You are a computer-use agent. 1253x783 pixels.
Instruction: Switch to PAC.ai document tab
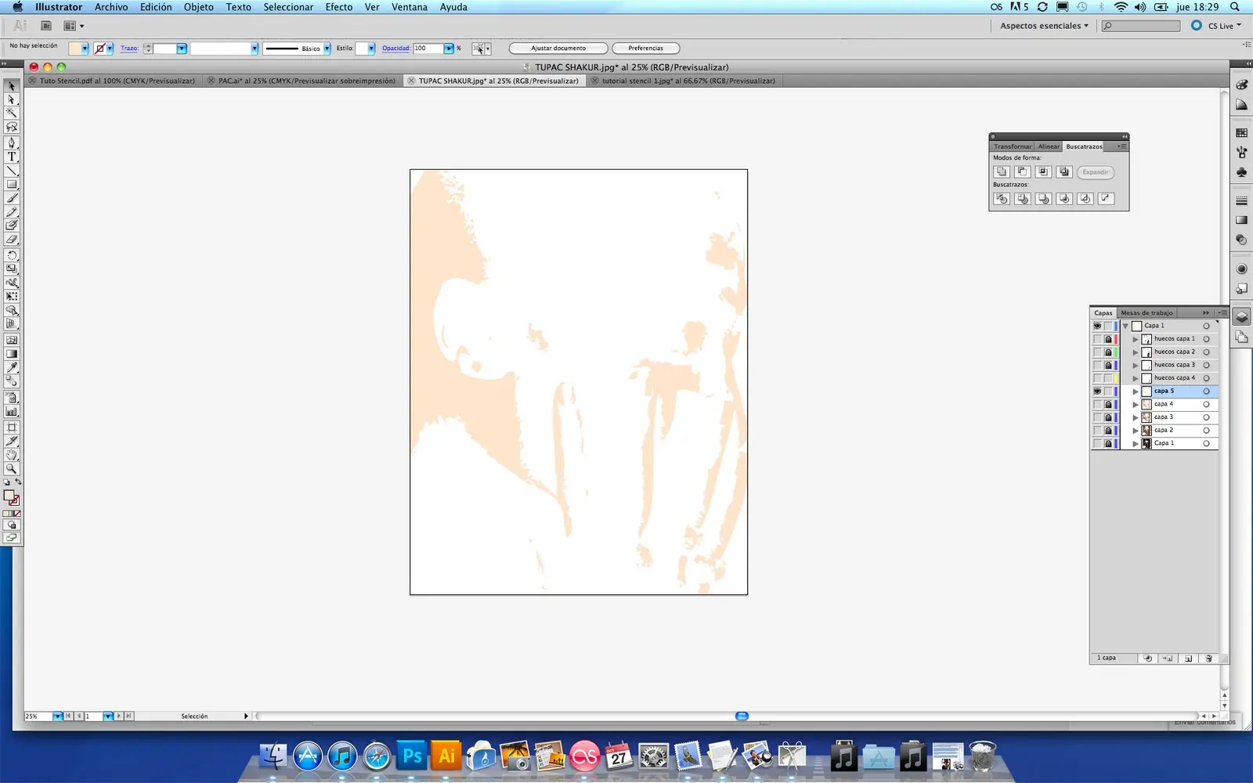pyautogui.click(x=302, y=81)
